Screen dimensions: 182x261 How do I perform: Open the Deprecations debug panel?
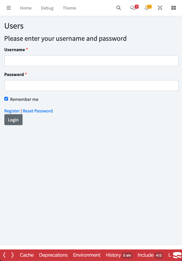(53, 255)
